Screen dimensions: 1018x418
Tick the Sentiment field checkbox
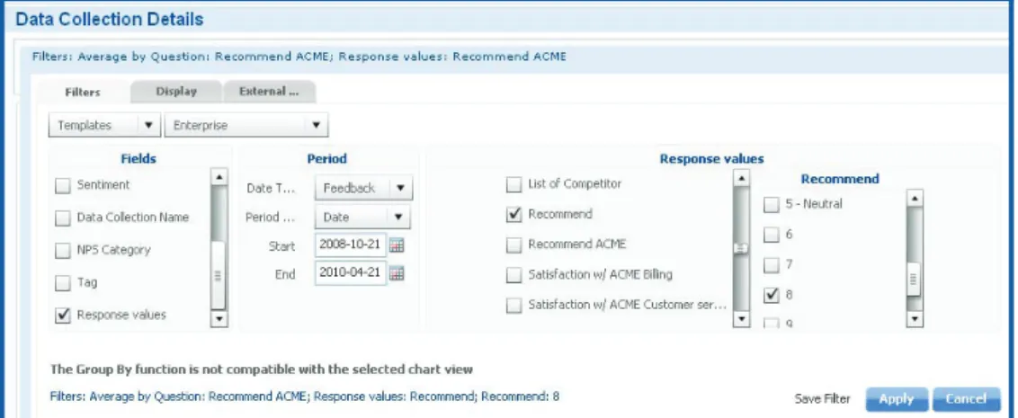(x=63, y=186)
